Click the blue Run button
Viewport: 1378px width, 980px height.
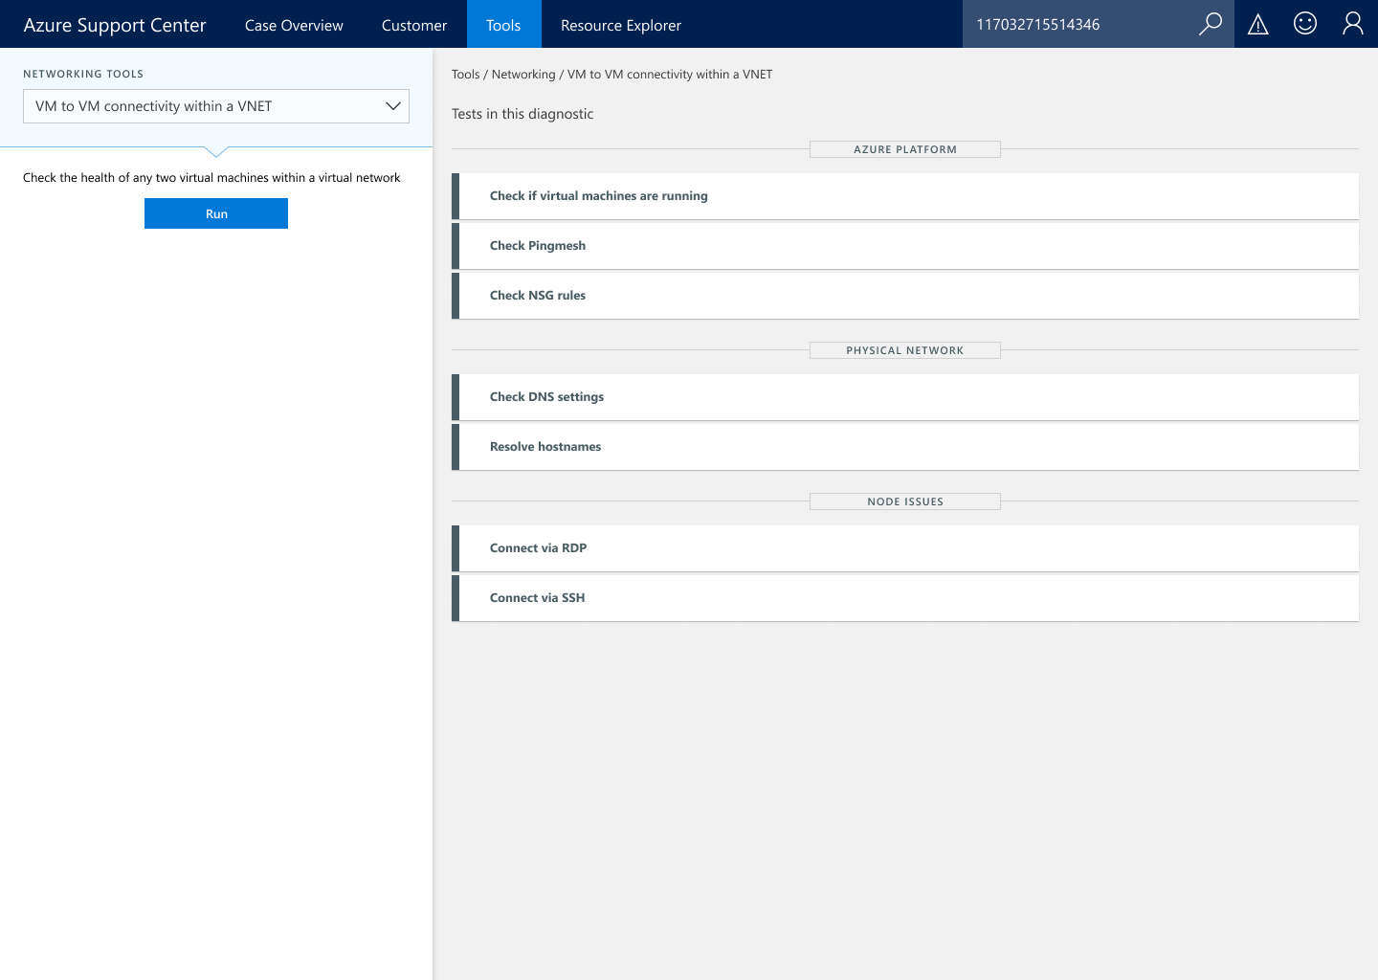point(216,213)
